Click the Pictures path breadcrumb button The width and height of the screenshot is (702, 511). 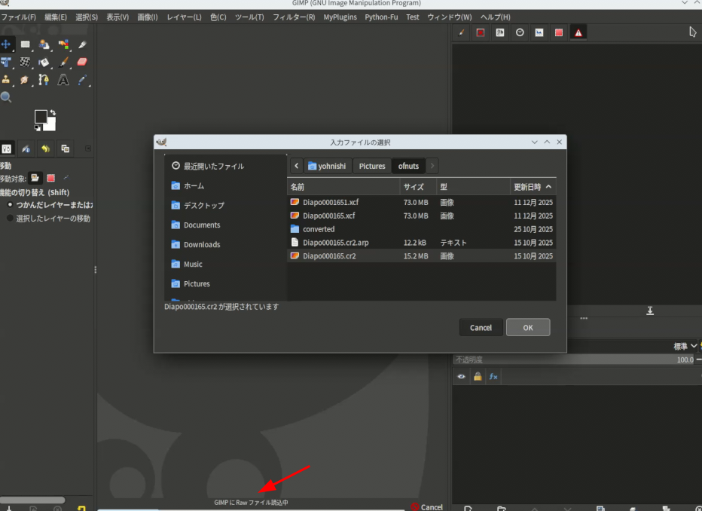pos(372,166)
